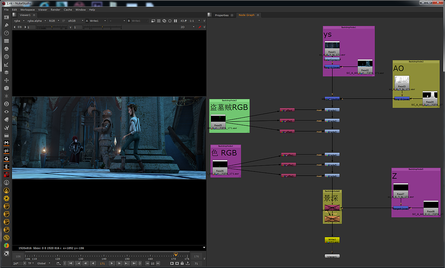Open the RGB display channel dropdown
Screen dimensions: 445x268
(54, 21)
